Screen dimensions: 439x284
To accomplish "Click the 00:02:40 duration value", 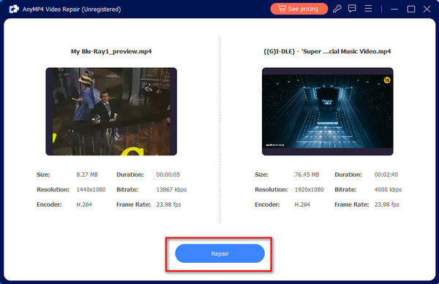I will (x=386, y=174).
